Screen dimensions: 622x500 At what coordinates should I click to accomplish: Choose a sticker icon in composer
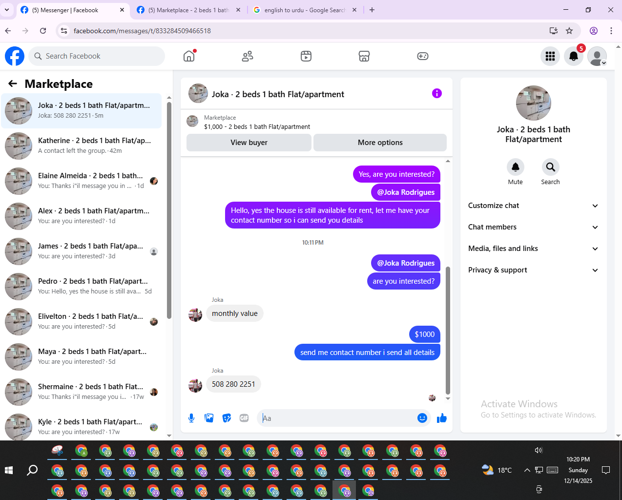227,418
